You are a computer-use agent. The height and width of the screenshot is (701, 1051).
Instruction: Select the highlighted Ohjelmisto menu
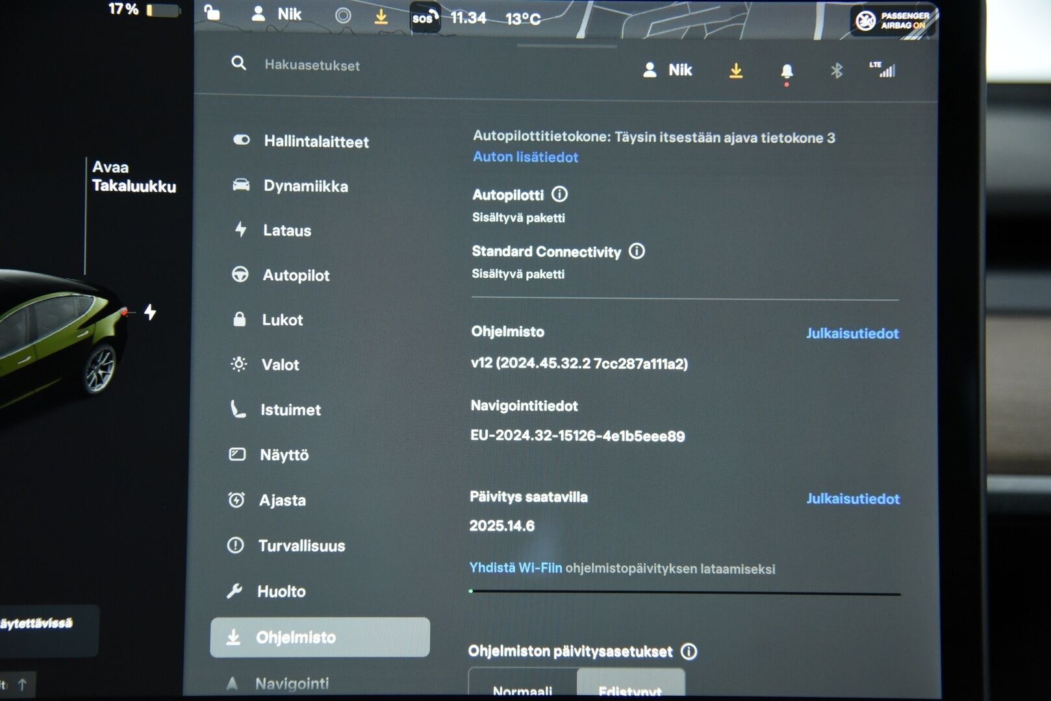tap(320, 637)
